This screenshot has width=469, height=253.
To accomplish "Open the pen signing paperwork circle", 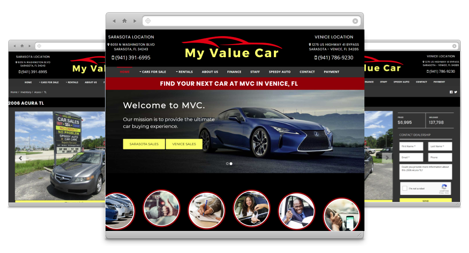I will [x=206, y=210].
